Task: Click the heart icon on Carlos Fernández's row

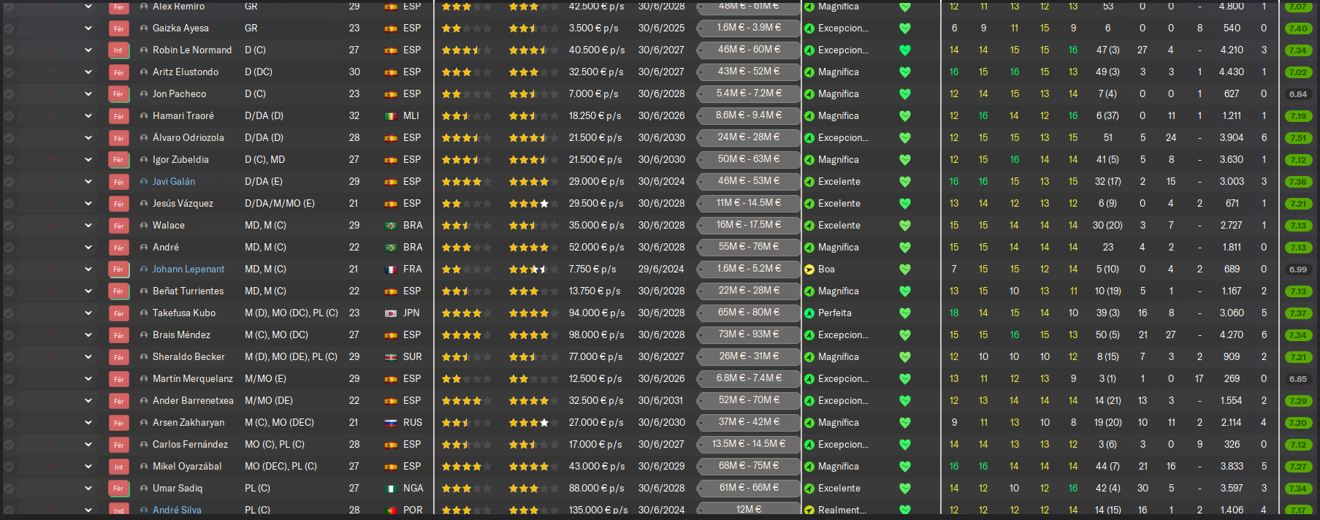Action: (905, 445)
